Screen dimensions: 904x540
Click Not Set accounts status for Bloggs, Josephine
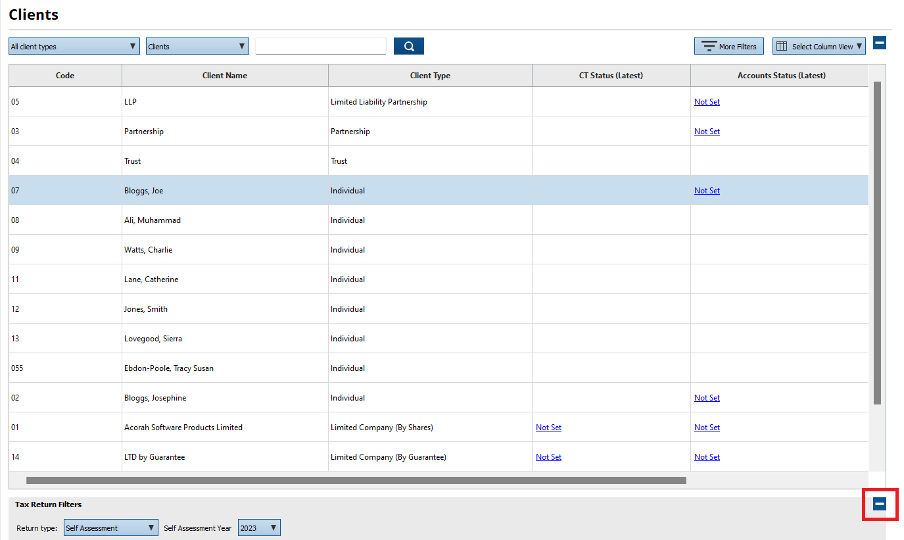pos(707,398)
